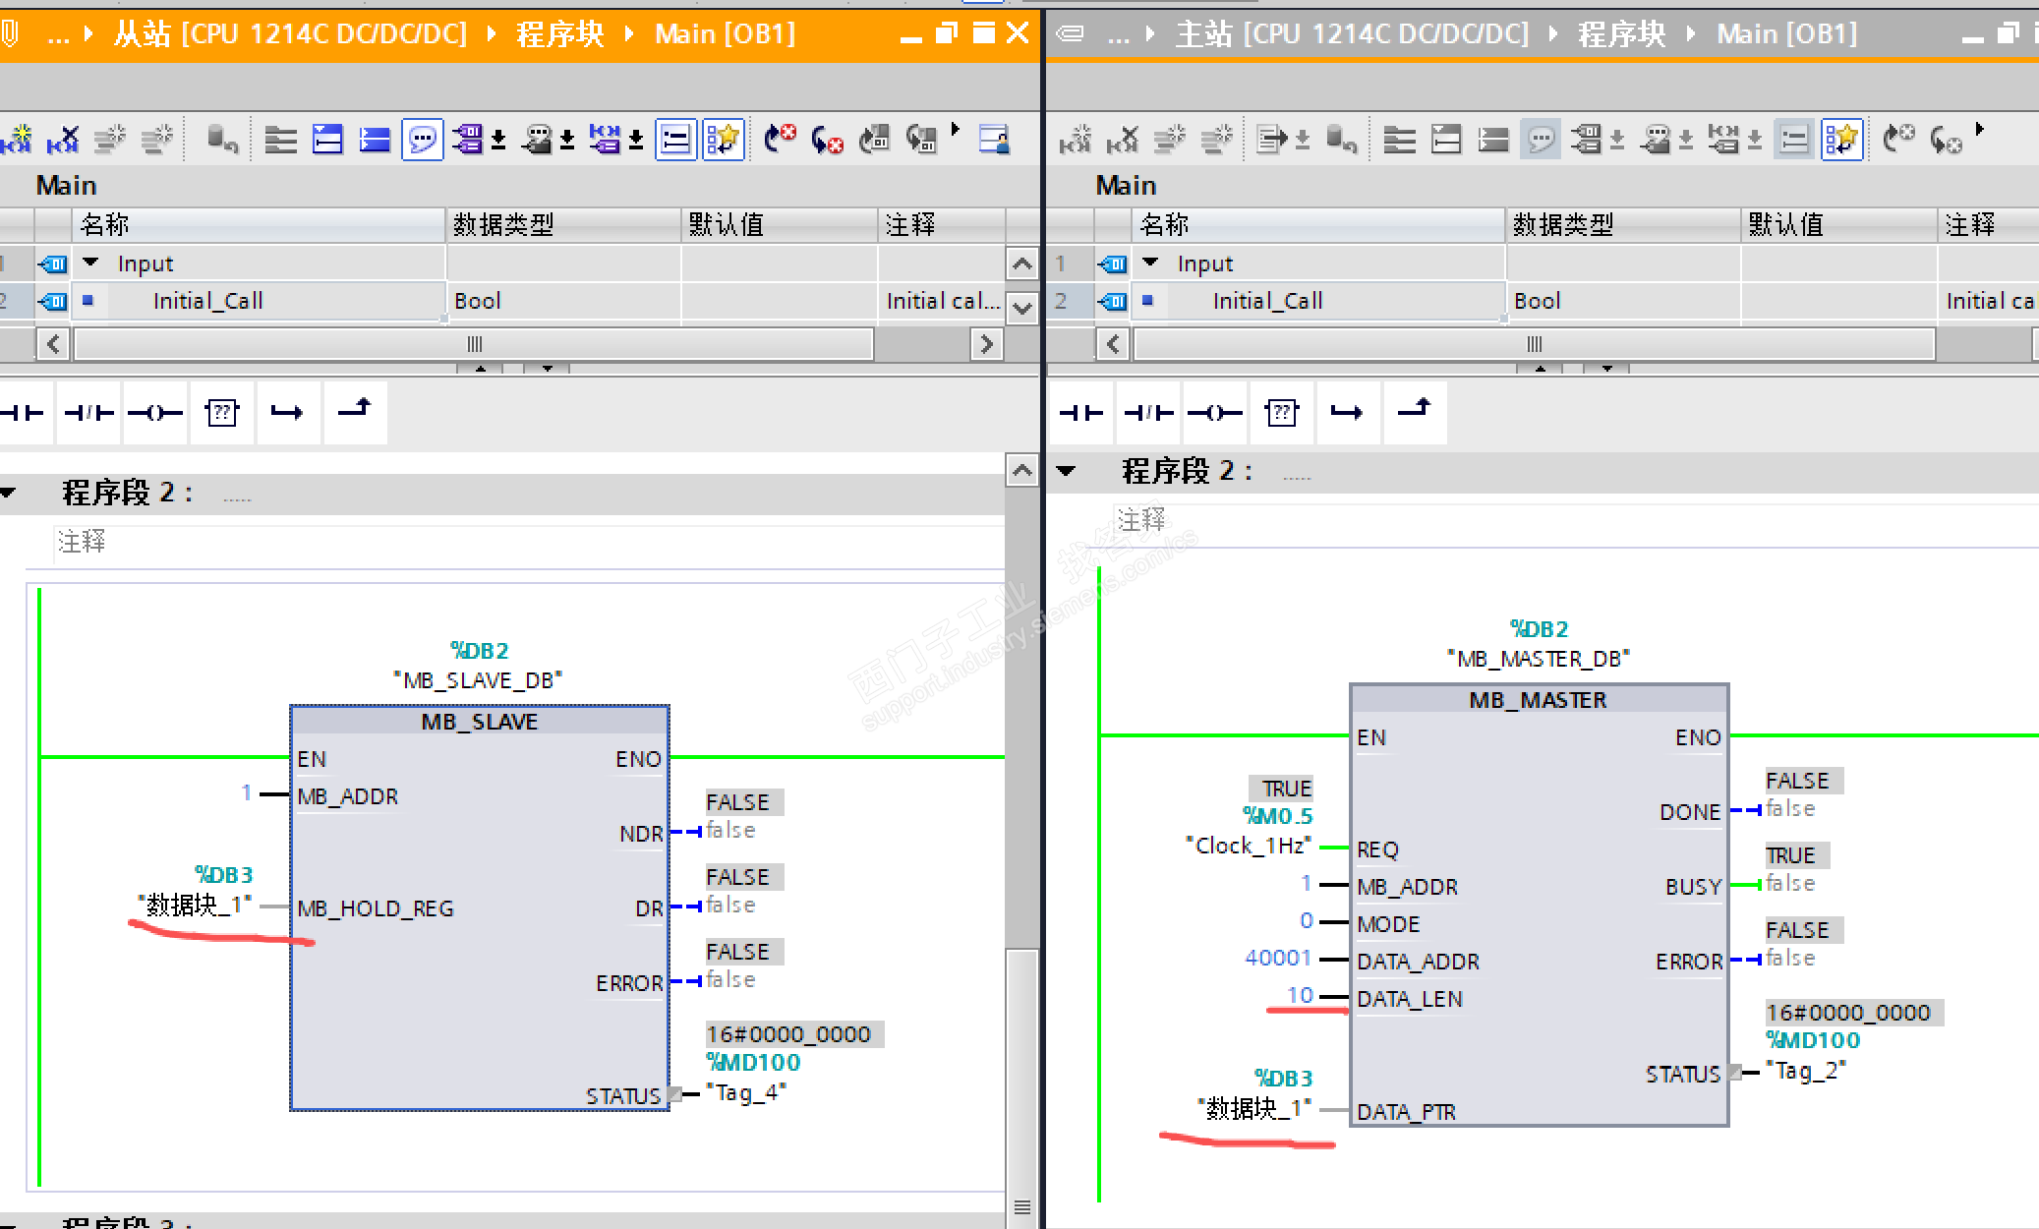Image resolution: width=2039 pixels, height=1229 pixels.
Task: Click the MB_SLAVE block title
Action: click(480, 722)
